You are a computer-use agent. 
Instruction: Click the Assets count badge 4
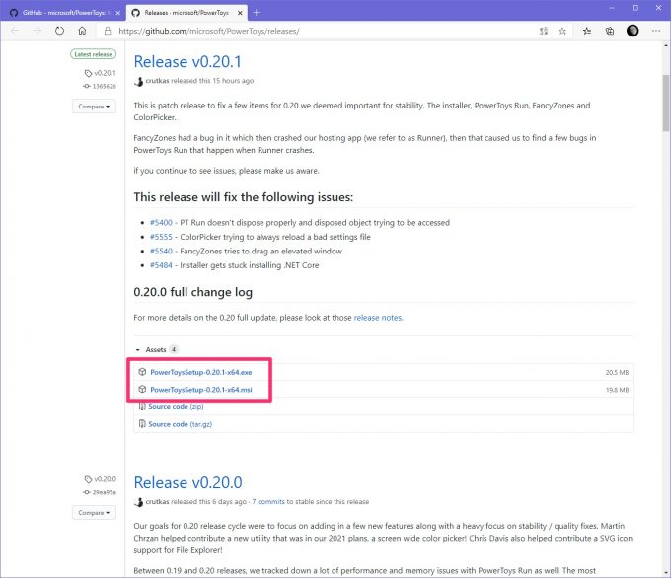[174, 349]
